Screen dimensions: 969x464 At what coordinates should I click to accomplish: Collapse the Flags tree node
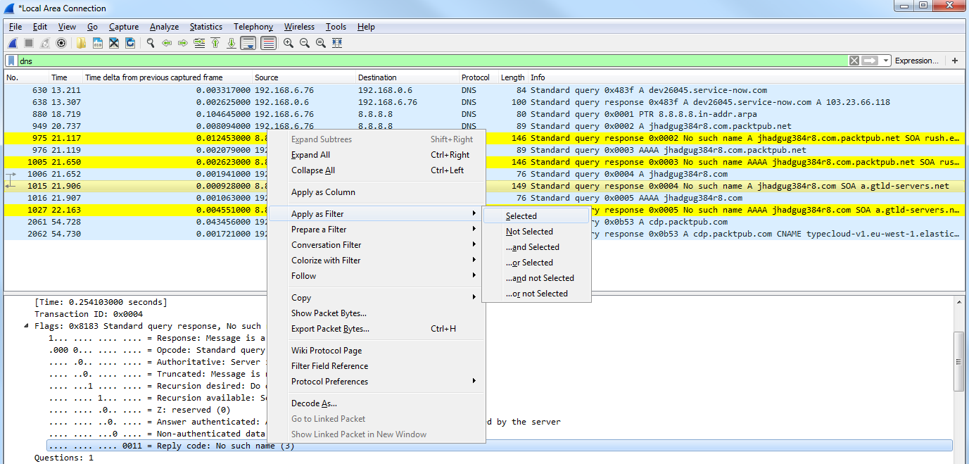pos(27,326)
